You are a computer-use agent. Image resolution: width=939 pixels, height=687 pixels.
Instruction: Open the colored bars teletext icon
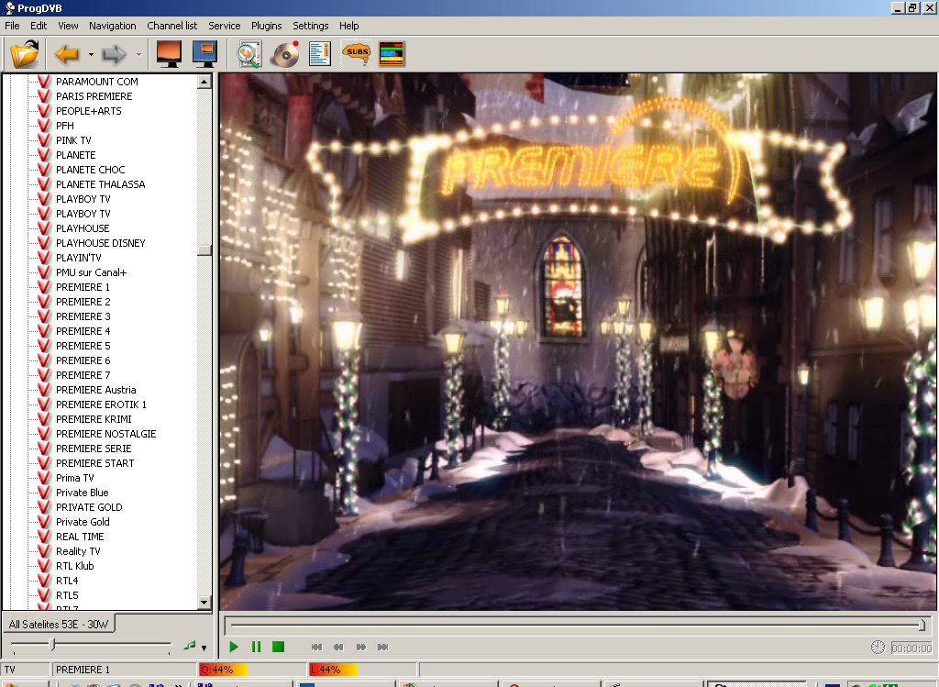click(392, 54)
